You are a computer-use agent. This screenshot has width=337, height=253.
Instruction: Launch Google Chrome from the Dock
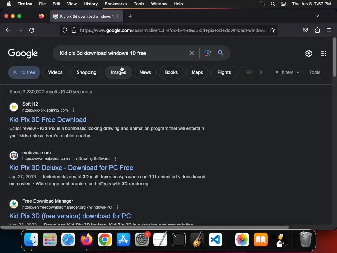(105, 239)
